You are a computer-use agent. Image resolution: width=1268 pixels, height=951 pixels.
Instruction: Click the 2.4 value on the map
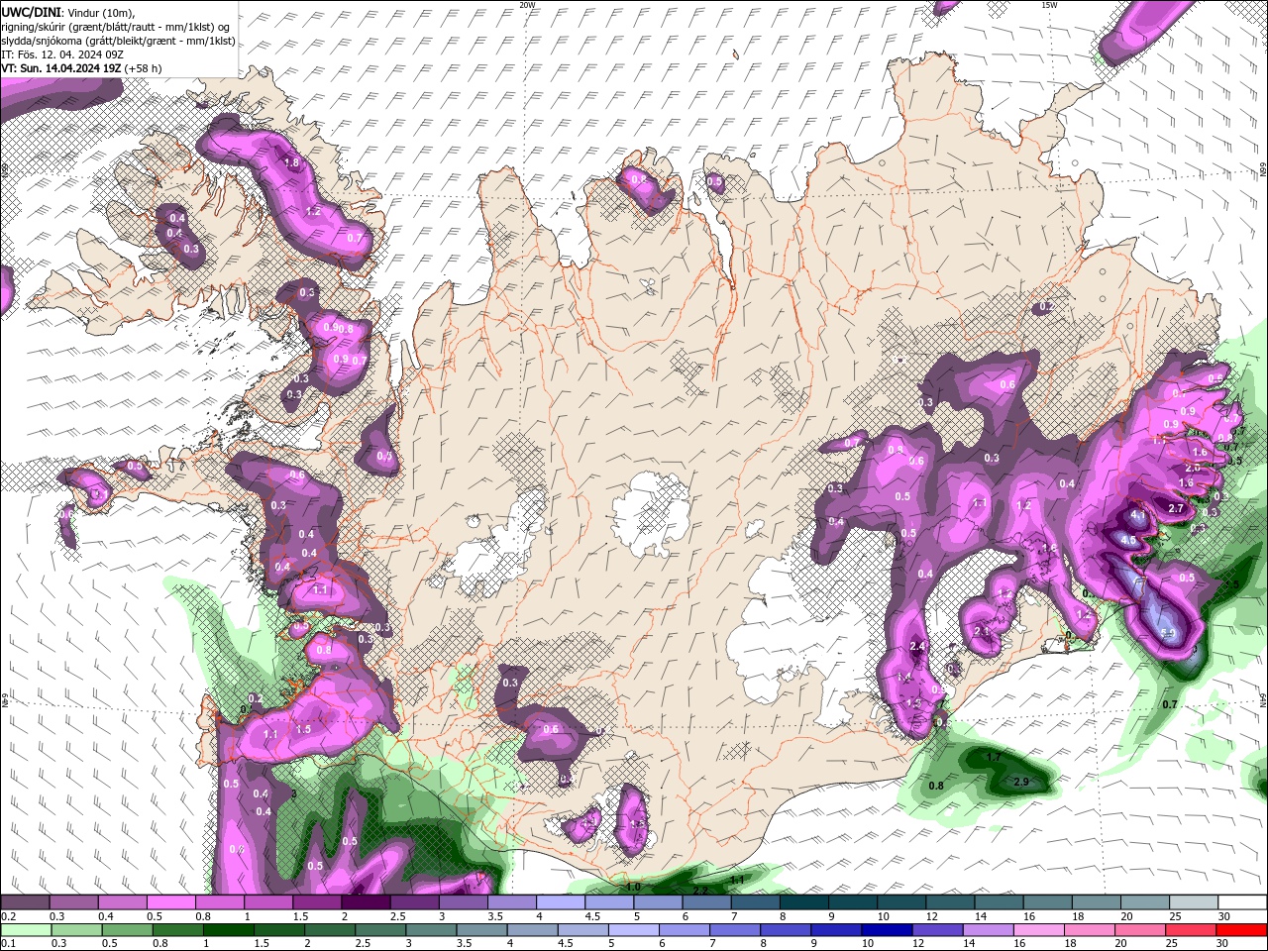pyautogui.click(x=917, y=647)
